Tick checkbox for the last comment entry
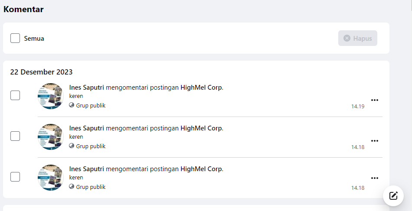The image size is (412, 211). (15, 177)
